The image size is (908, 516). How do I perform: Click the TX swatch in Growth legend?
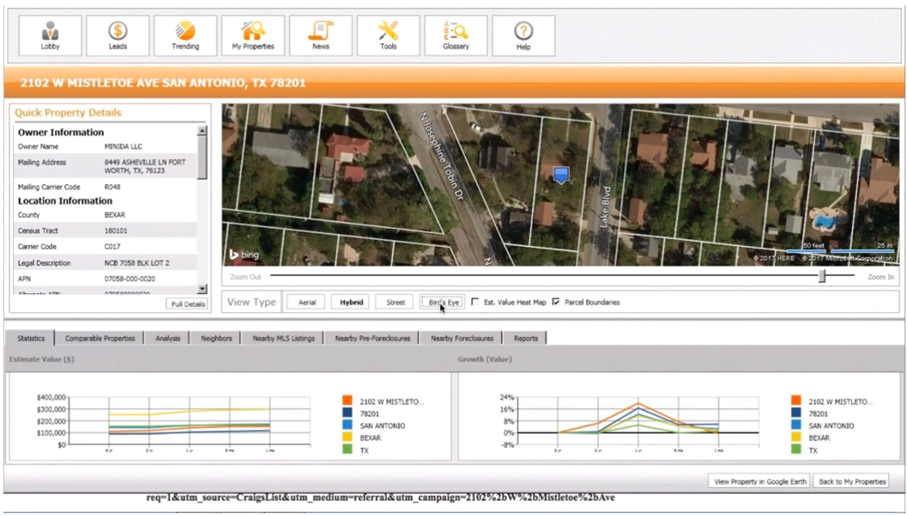[x=797, y=449]
